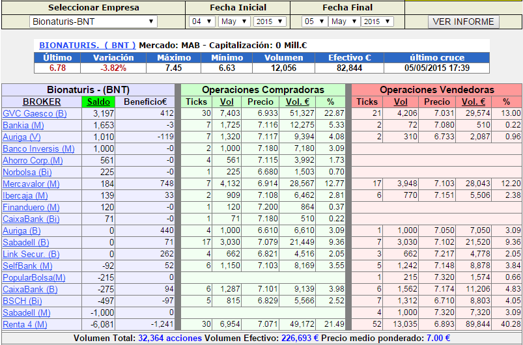This screenshot has height=345, width=523.
Task: Open the Banco Inversis (M) broker link
Action: tap(38, 148)
